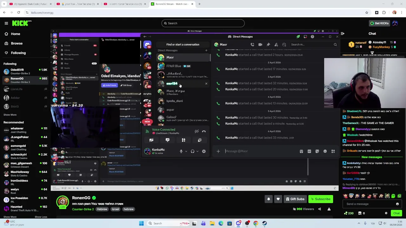Open Discord from the Windows taskbar
This screenshot has height=228, width=406.
[238, 223]
